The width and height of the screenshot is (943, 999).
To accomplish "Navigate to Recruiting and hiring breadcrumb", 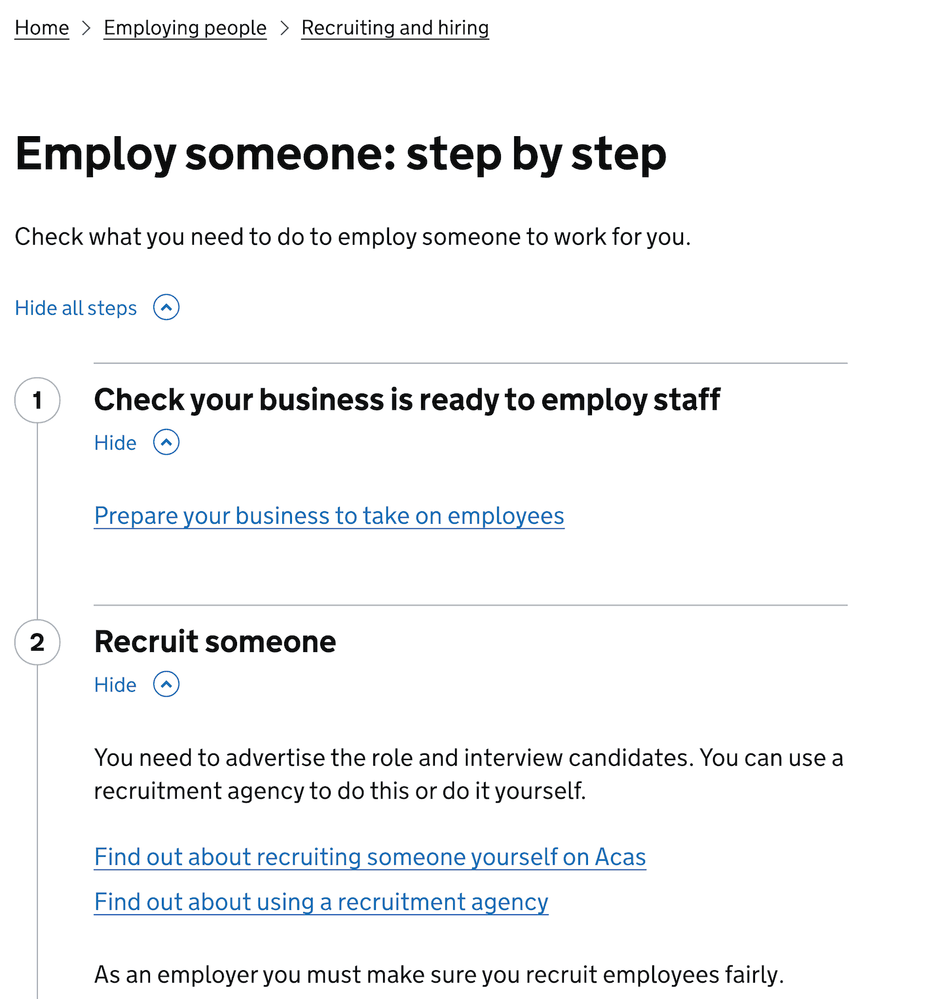I will point(394,27).
